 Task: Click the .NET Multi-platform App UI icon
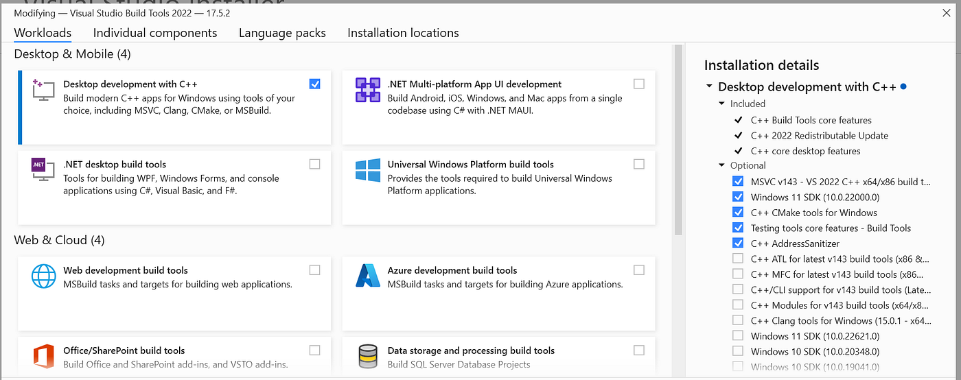pyautogui.click(x=368, y=90)
